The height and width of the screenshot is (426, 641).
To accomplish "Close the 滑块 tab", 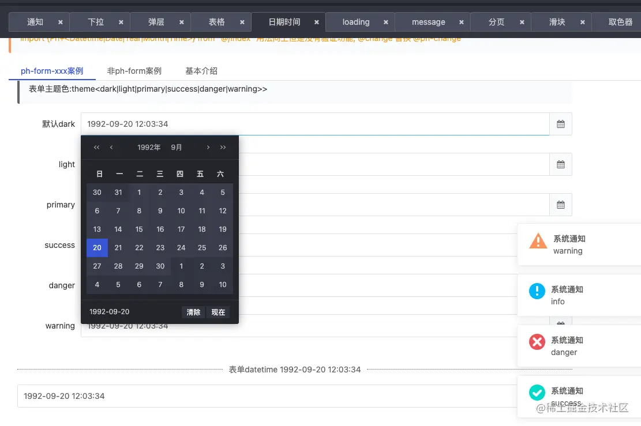I will tap(583, 22).
